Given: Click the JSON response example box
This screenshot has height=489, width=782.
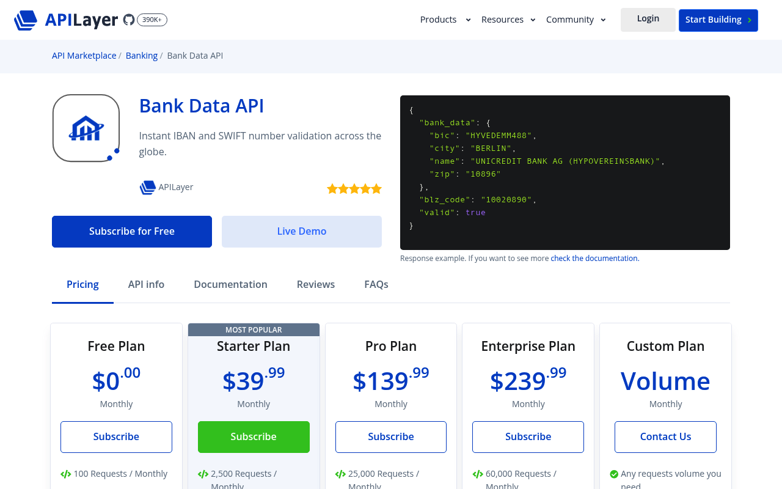Looking at the screenshot, I should [565, 172].
